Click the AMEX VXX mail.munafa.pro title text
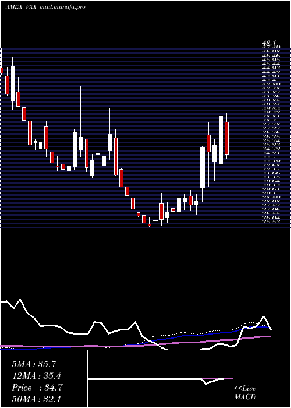Viewport: 291px width, 408px height. pos(45,7)
